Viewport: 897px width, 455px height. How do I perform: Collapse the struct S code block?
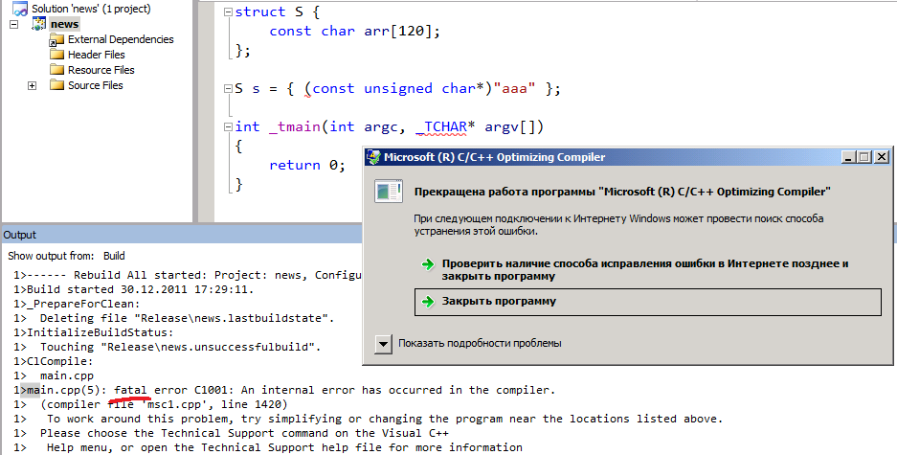(228, 11)
